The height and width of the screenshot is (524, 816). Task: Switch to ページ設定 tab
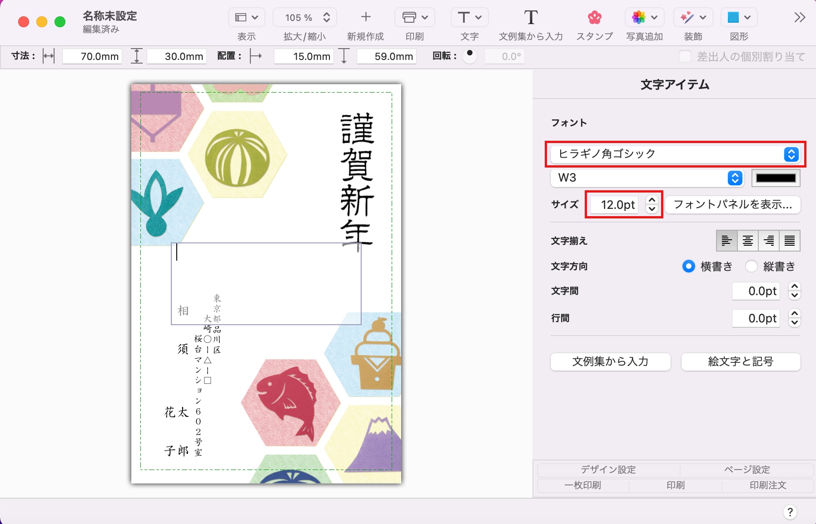tap(747, 470)
